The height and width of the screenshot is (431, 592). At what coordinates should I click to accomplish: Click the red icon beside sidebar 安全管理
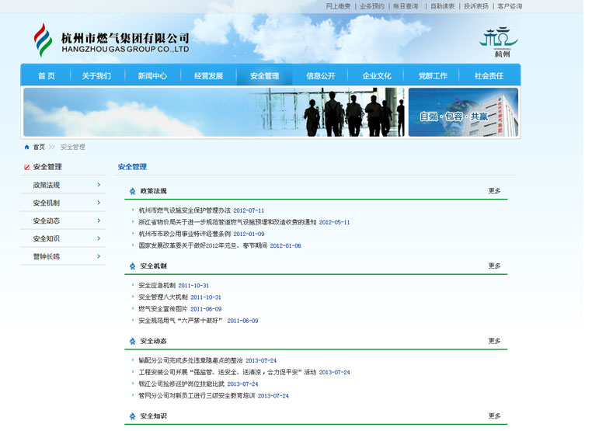click(x=27, y=167)
